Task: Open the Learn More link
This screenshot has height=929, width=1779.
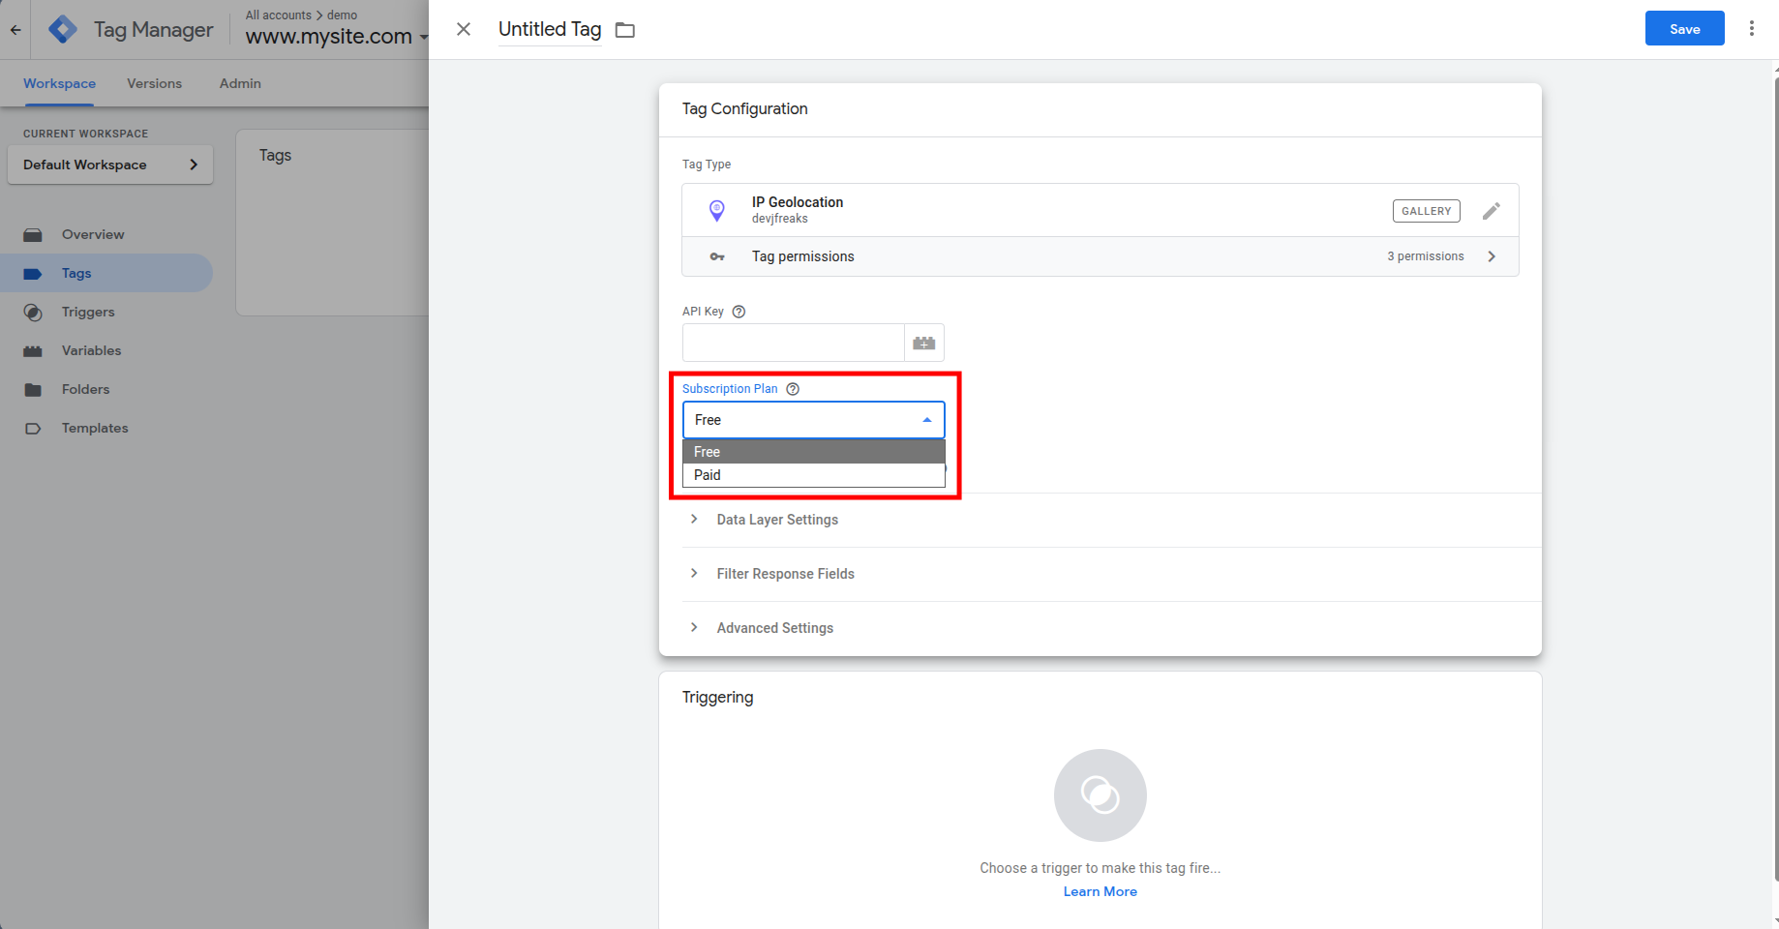Action: (x=1101, y=891)
